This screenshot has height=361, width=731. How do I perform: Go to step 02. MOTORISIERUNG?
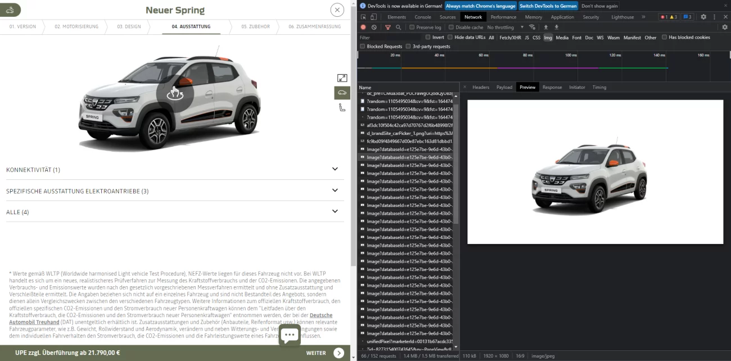[76, 26]
